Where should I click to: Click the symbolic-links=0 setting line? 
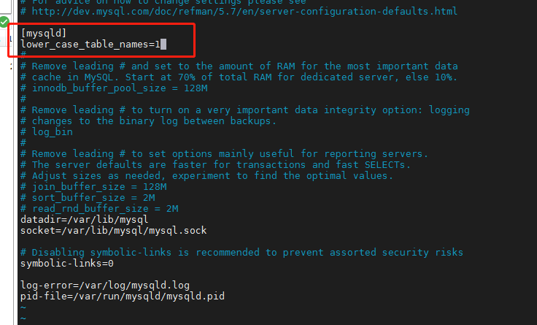pos(67,264)
